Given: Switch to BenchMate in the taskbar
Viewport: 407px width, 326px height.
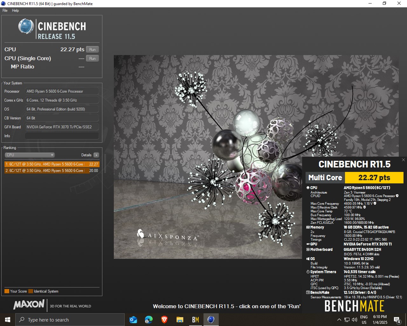Looking at the screenshot, I should tap(195, 320).
